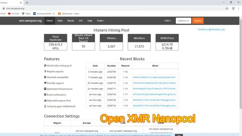This screenshot has height=136, width=242.
Task: Open miner address for block 2306788
Action: coord(155,77)
